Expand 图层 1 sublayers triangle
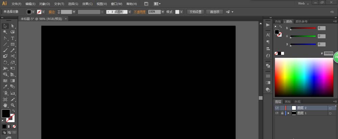Viewport: 338px width, 139px height. tap(288, 113)
